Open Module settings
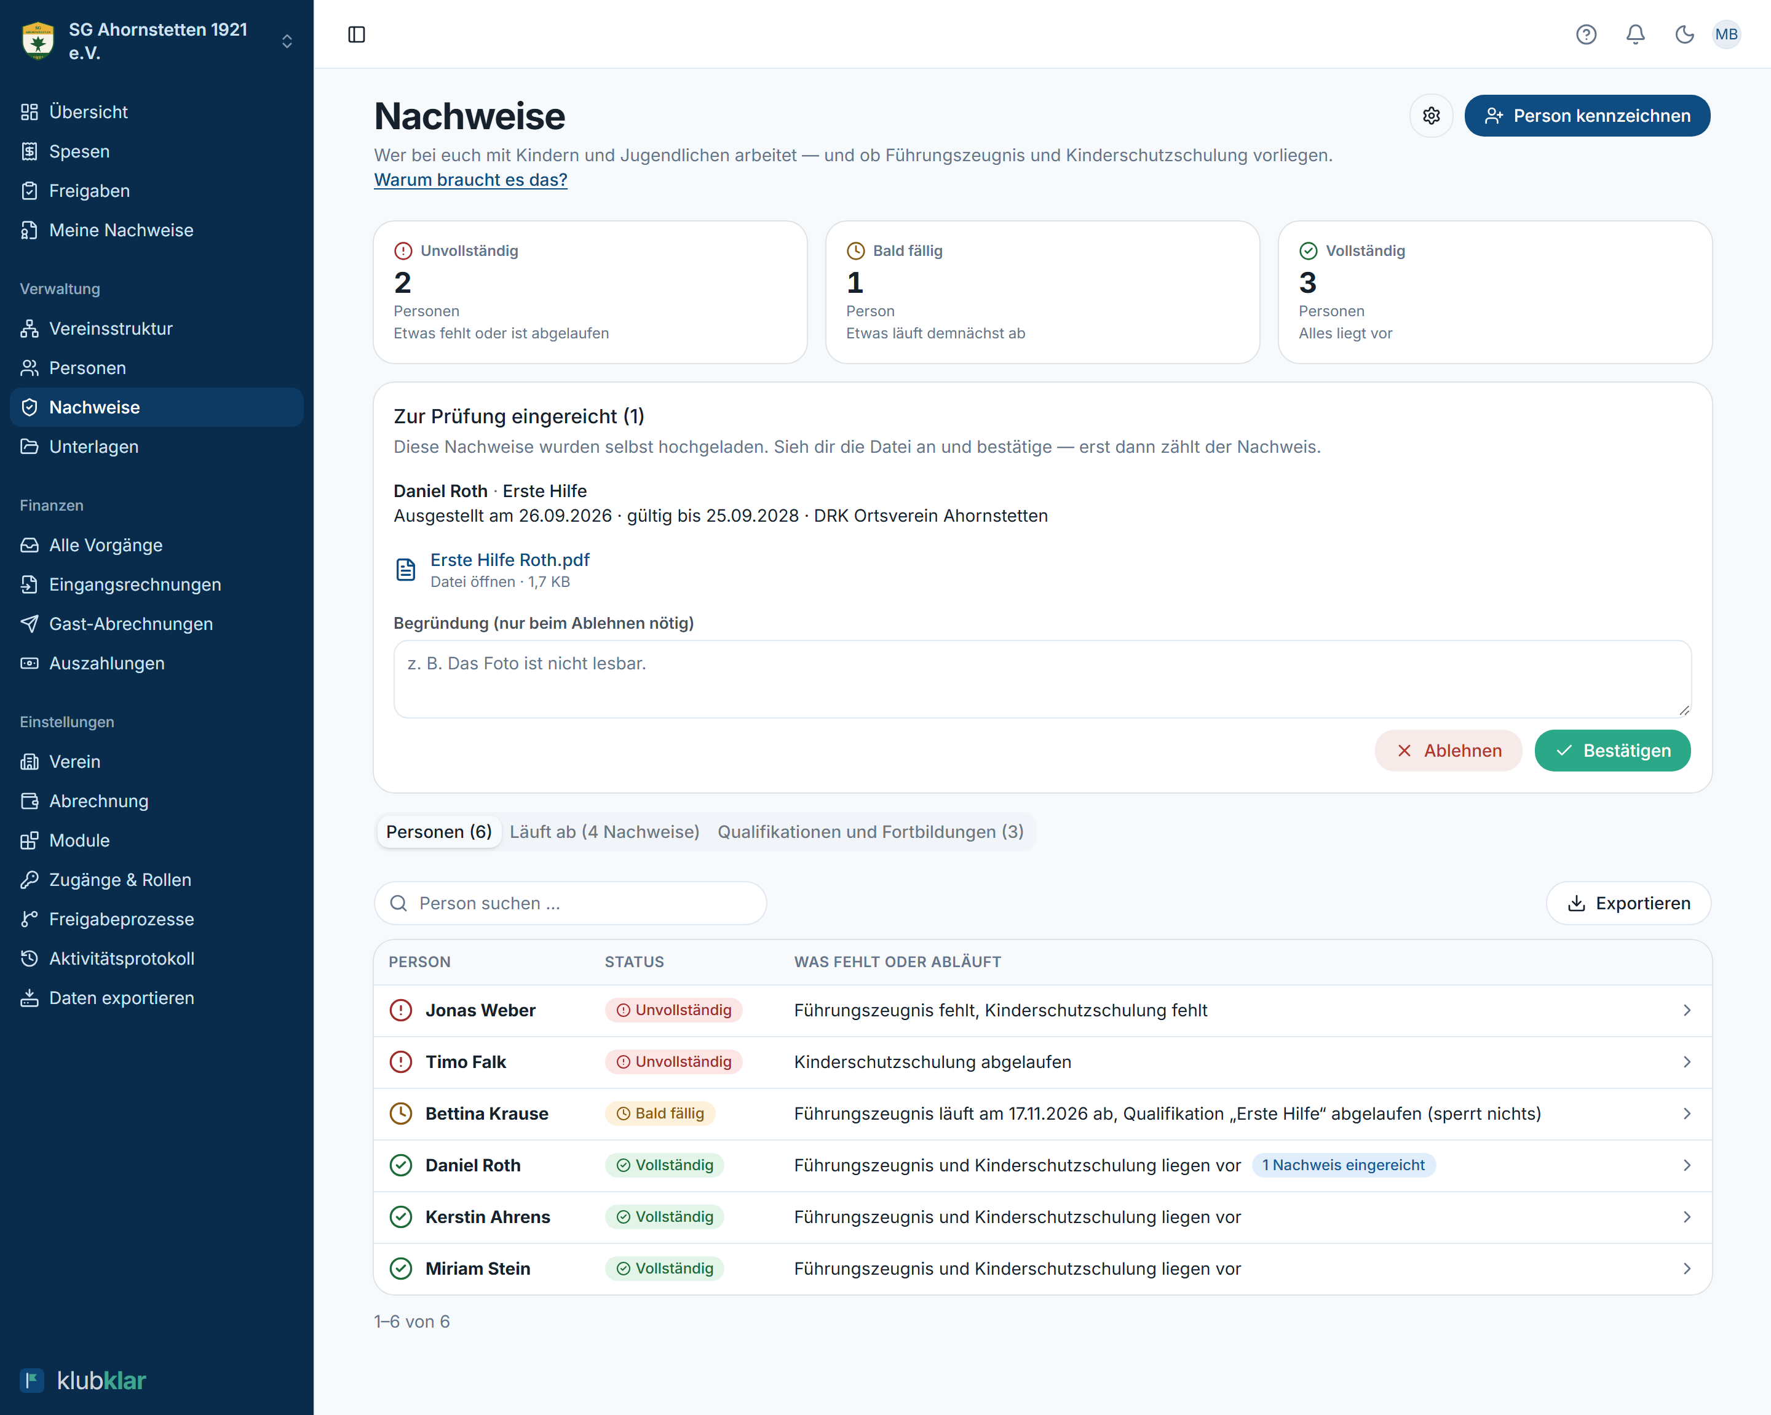The image size is (1771, 1415). (157, 840)
